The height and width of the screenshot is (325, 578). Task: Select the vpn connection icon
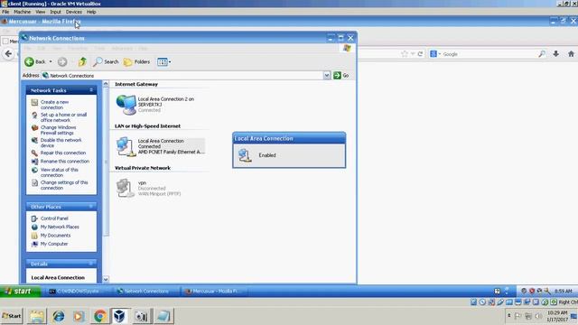pyautogui.click(x=126, y=188)
